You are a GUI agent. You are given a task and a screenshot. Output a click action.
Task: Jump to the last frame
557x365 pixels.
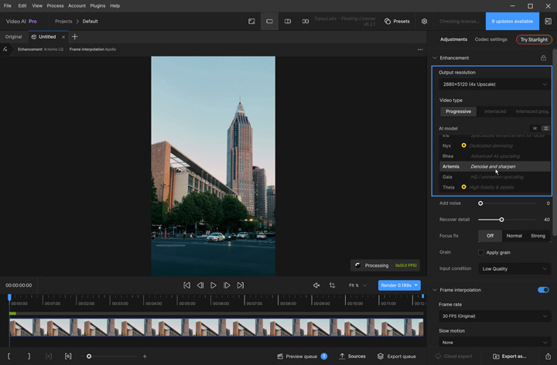(241, 285)
